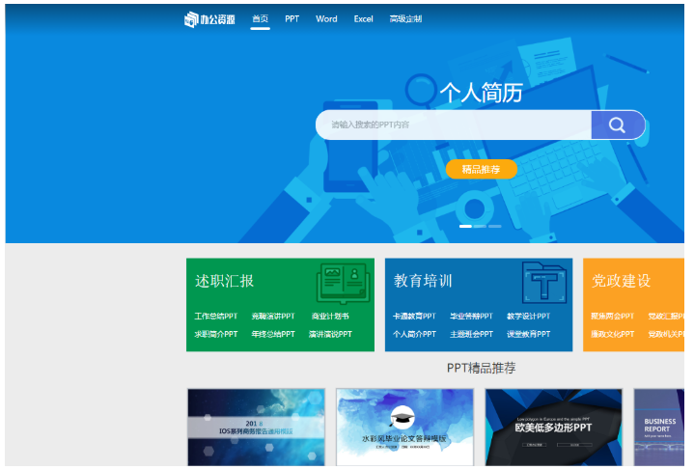Open the 求职简介PPT link

[216, 334]
